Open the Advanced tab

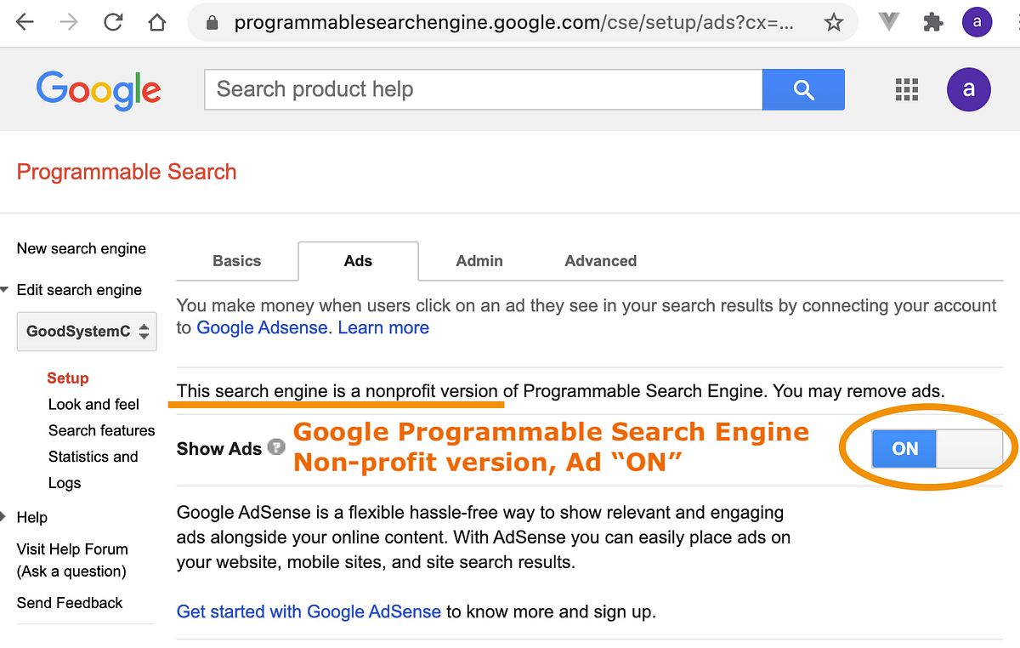tap(600, 261)
